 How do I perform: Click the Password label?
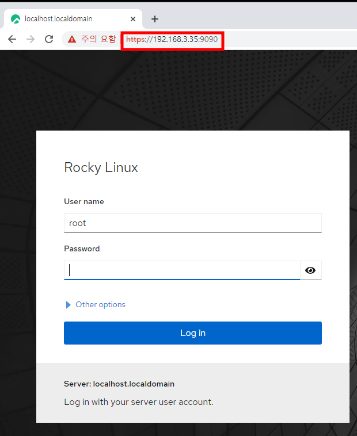tap(82, 248)
